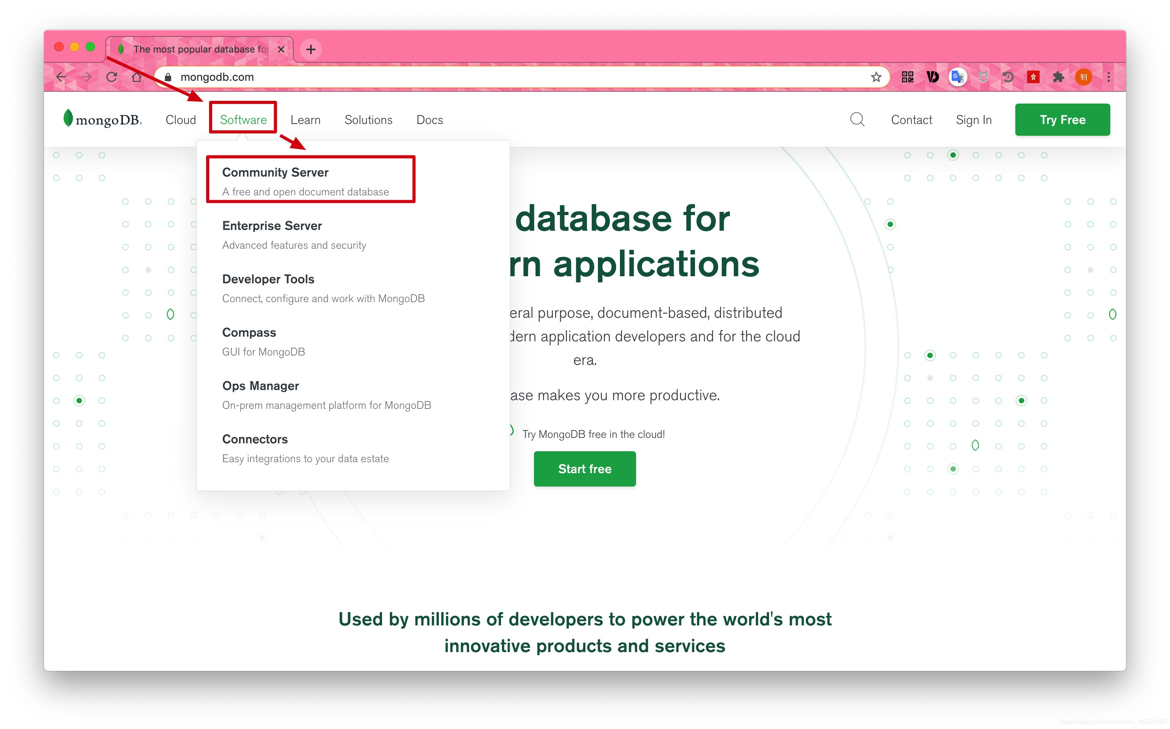Expand the Cloud navigation menu

coord(181,120)
